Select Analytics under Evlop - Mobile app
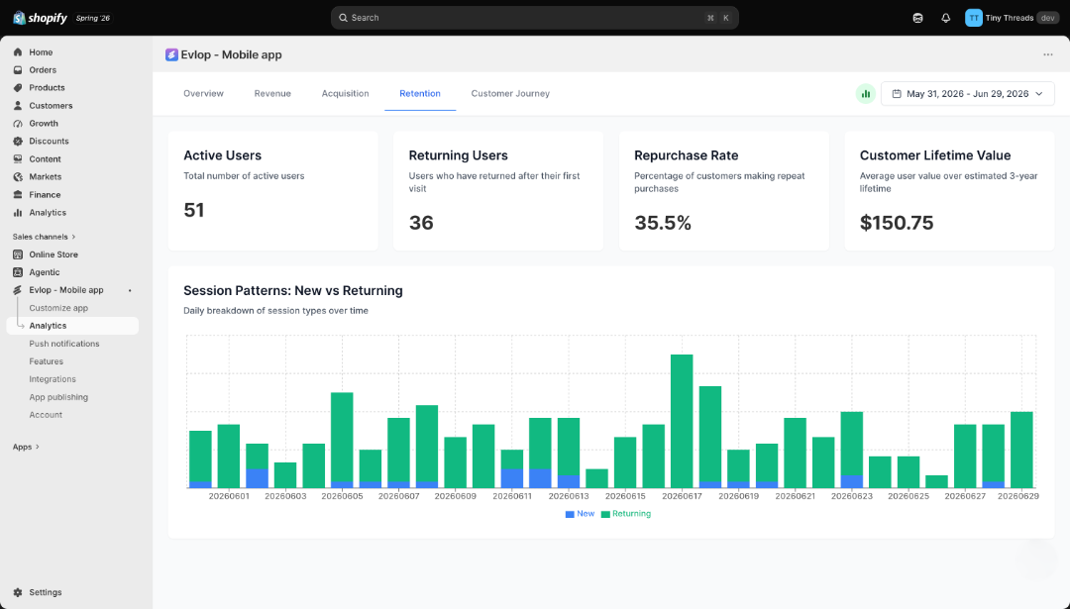 [72, 326]
